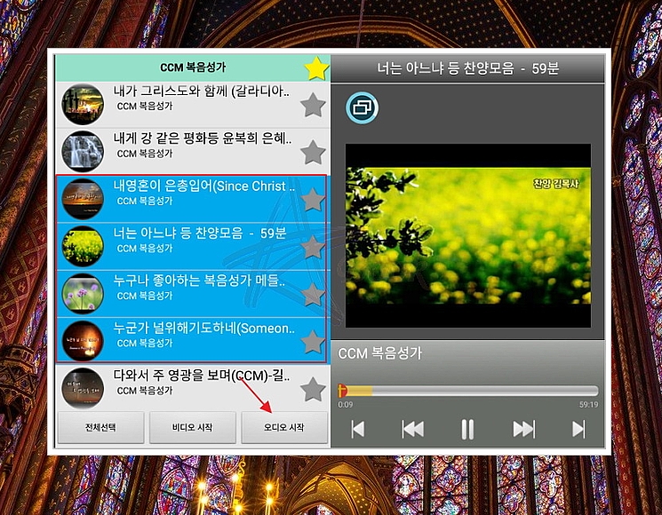Viewport: 662px width, 515px height.
Task: Favorite the 내가 그리스도와 함께 song star
Action: point(313,105)
